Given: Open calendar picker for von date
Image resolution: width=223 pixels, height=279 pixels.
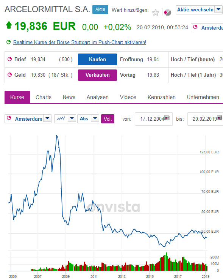Looking at the screenshot, I should (x=167, y=118).
